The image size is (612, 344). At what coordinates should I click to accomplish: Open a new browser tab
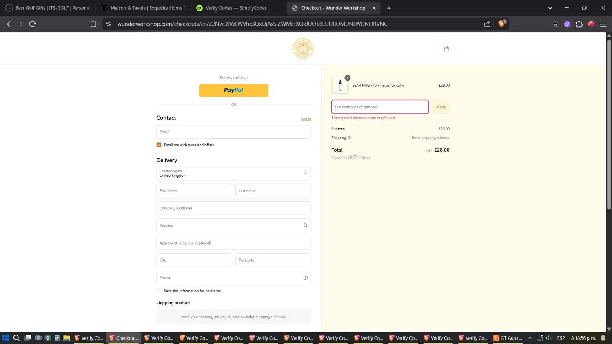click(x=389, y=8)
